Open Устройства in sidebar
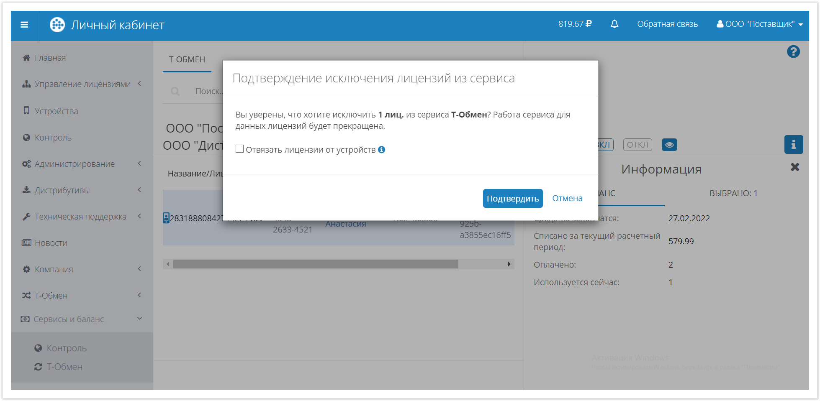820x401 pixels. [x=56, y=111]
